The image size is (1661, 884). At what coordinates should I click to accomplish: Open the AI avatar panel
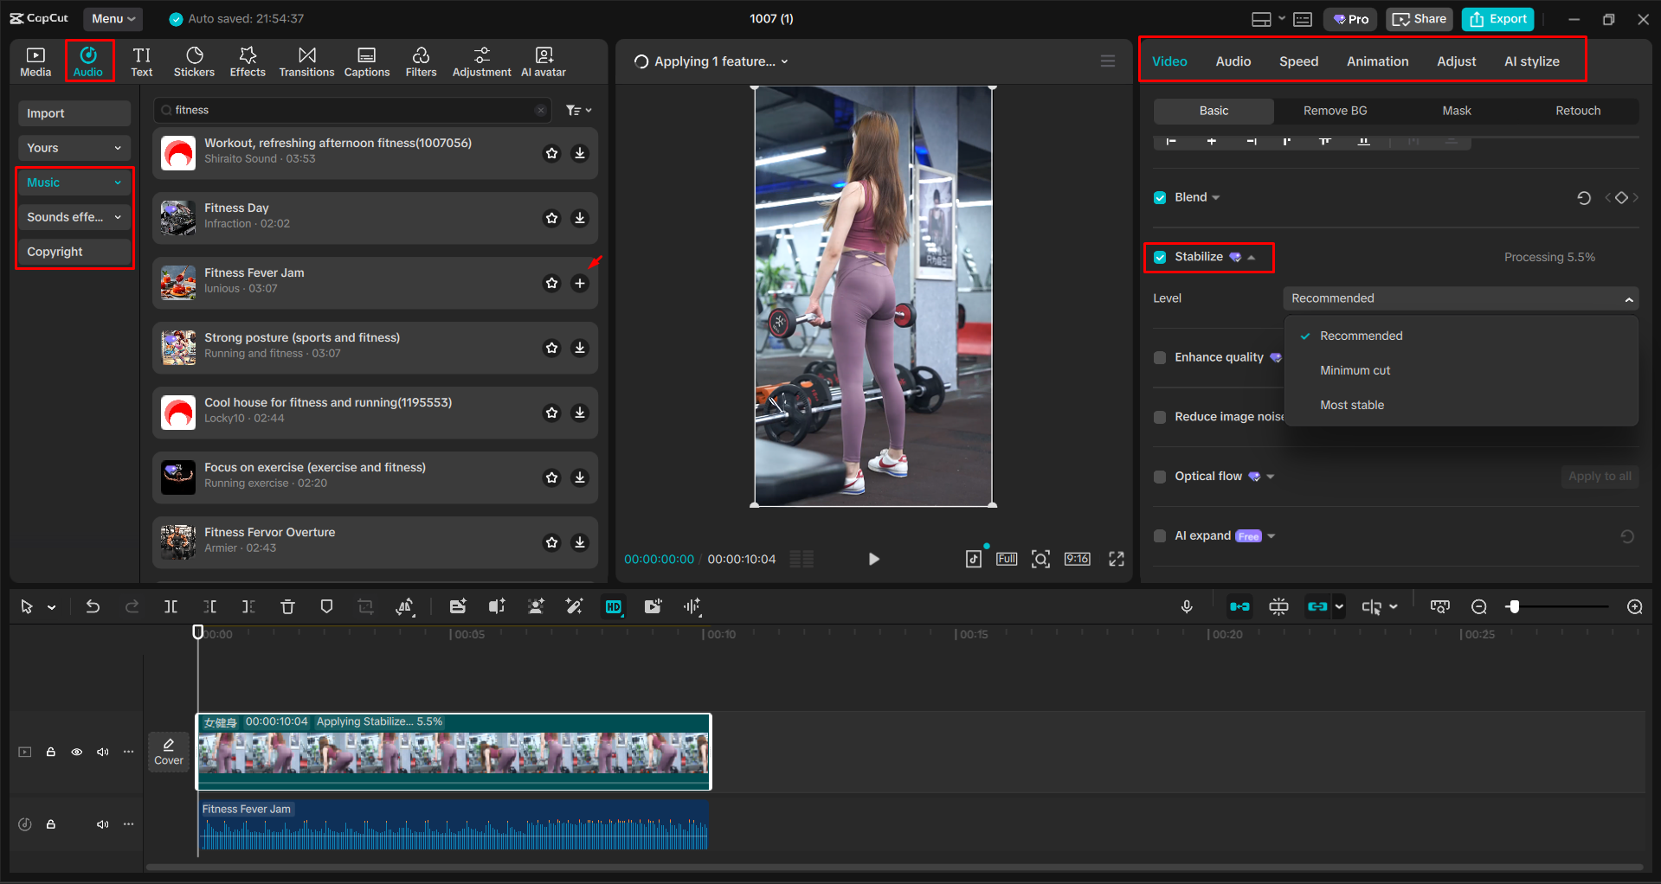(x=544, y=61)
